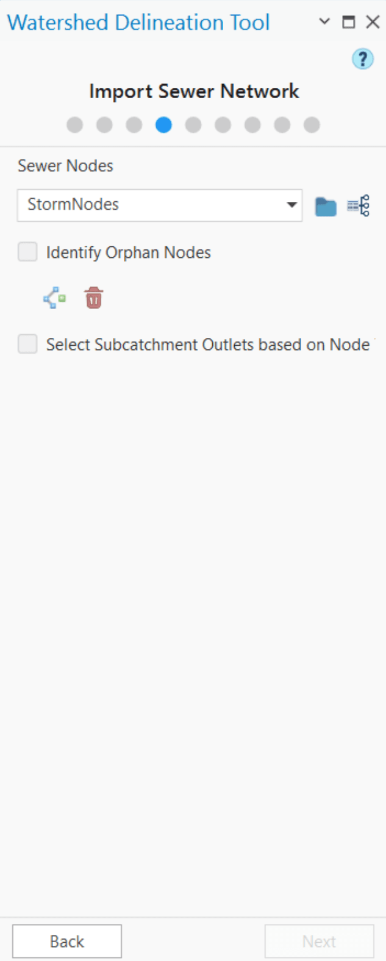Select the add orphan node tool icon

click(53, 297)
